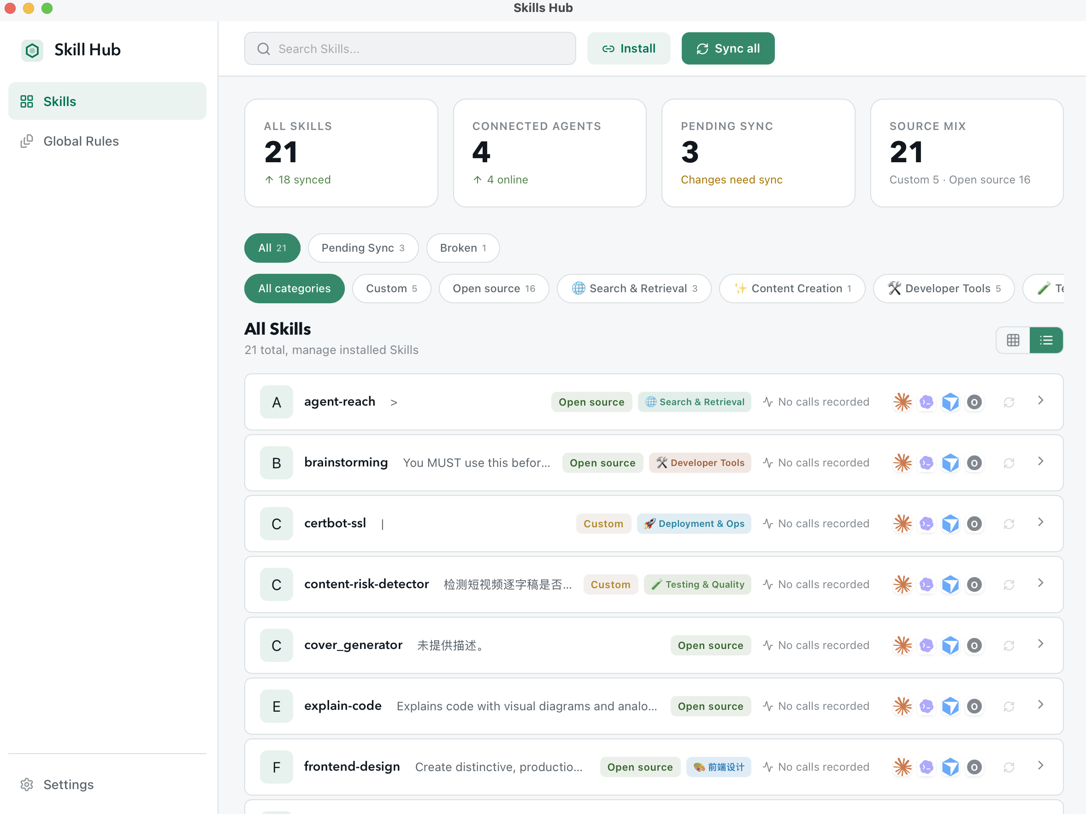The width and height of the screenshot is (1086, 814).
Task: Click Claude icon on cover_generator row
Action: (x=903, y=646)
